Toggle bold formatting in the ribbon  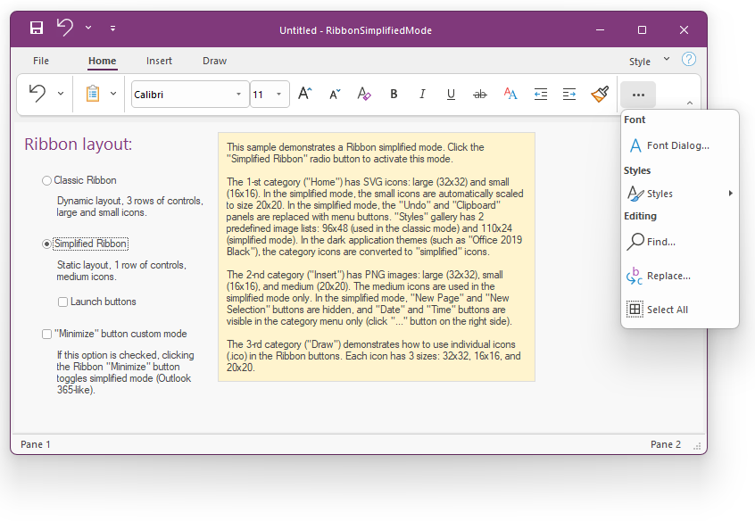tap(394, 95)
